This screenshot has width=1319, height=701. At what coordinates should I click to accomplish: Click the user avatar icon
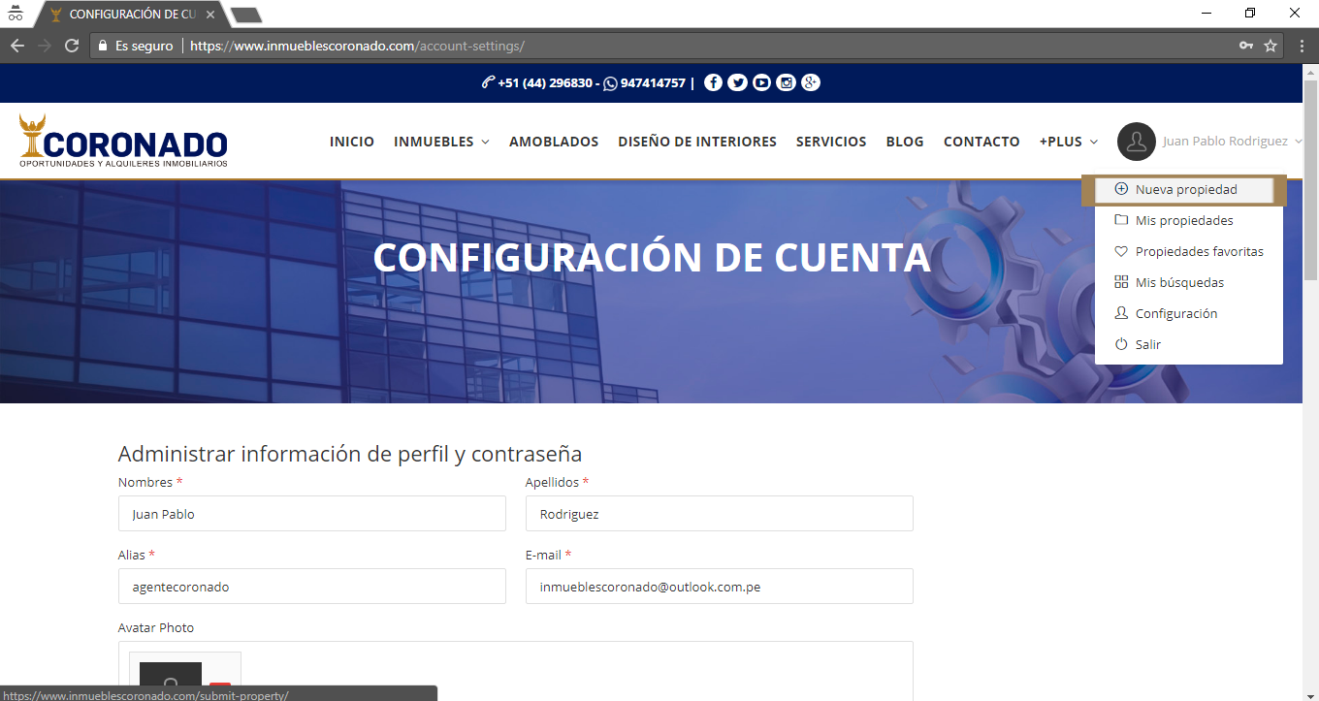click(1136, 142)
